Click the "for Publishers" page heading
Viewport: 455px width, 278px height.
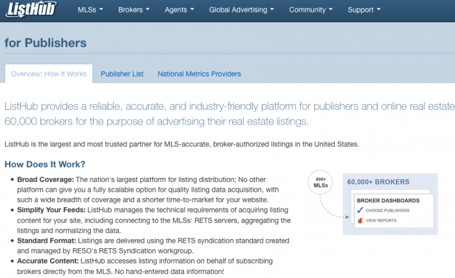pos(45,43)
